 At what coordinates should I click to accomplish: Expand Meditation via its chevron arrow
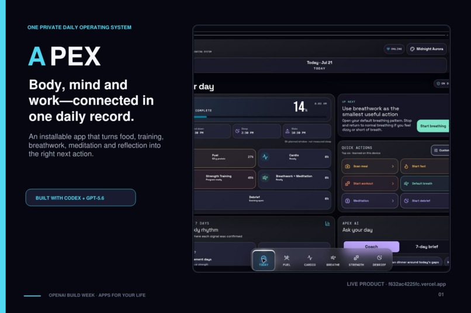393,201
